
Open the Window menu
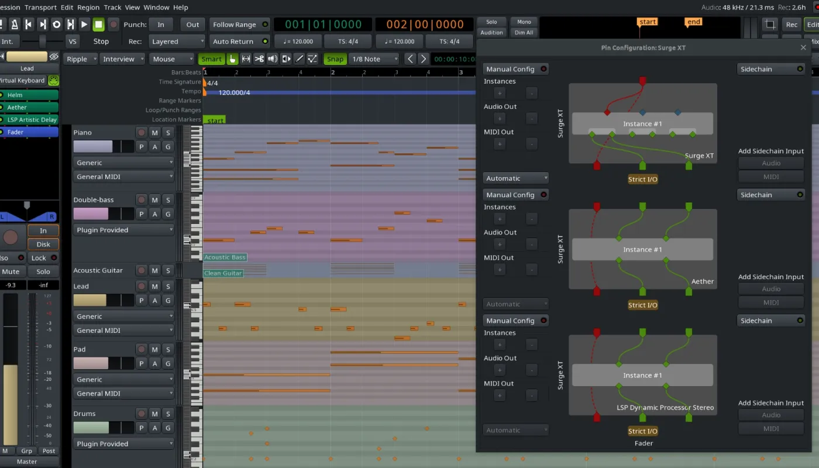[x=156, y=8]
